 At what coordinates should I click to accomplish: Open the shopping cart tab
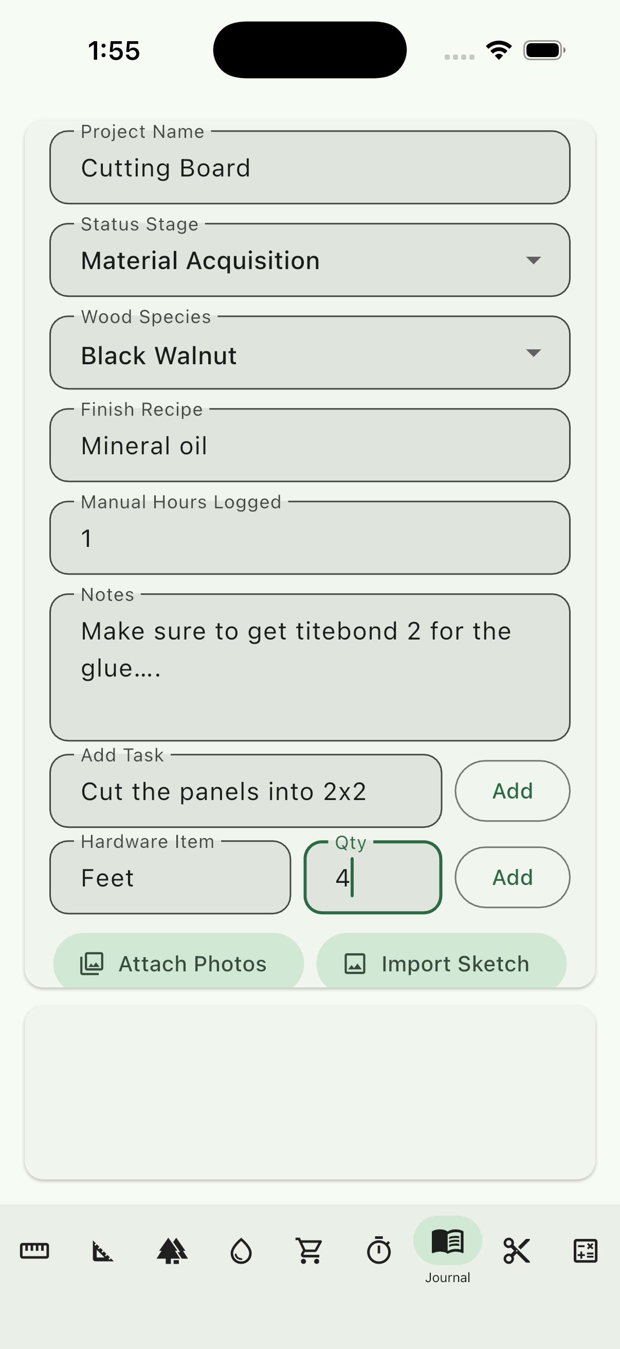[309, 1251]
